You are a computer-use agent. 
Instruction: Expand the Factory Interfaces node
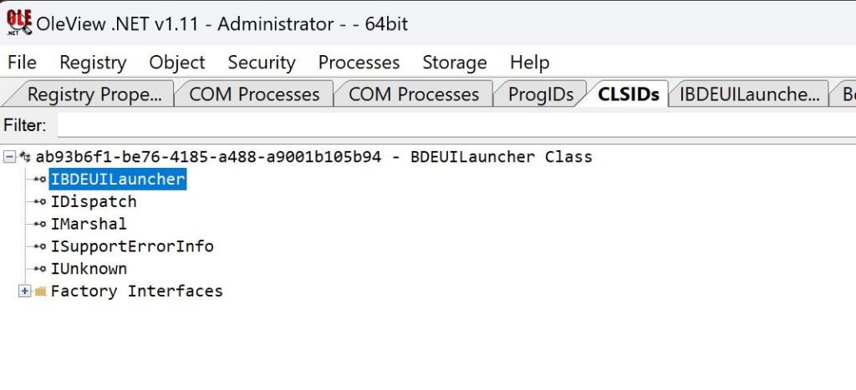click(24, 291)
